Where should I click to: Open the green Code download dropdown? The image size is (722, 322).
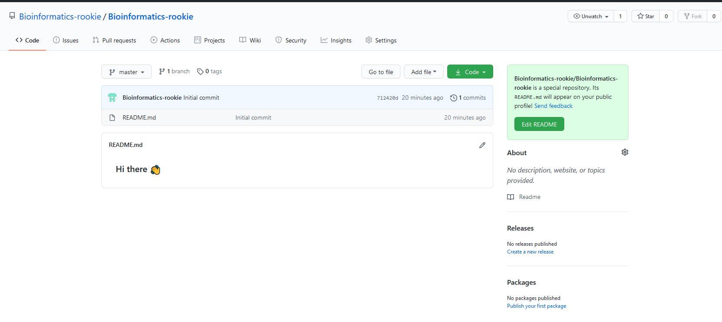coord(470,72)
